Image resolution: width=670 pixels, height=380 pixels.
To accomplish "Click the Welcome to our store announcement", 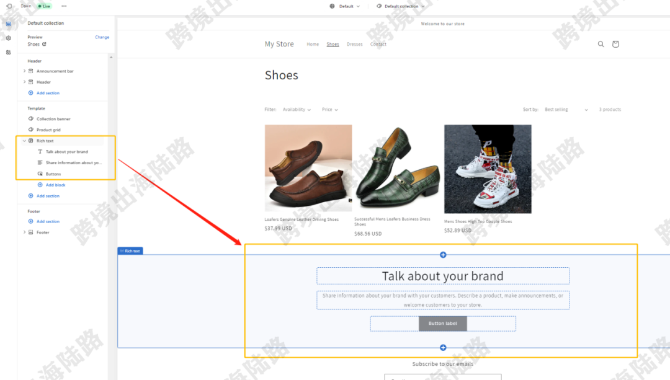I will click(x=443, y=24).
